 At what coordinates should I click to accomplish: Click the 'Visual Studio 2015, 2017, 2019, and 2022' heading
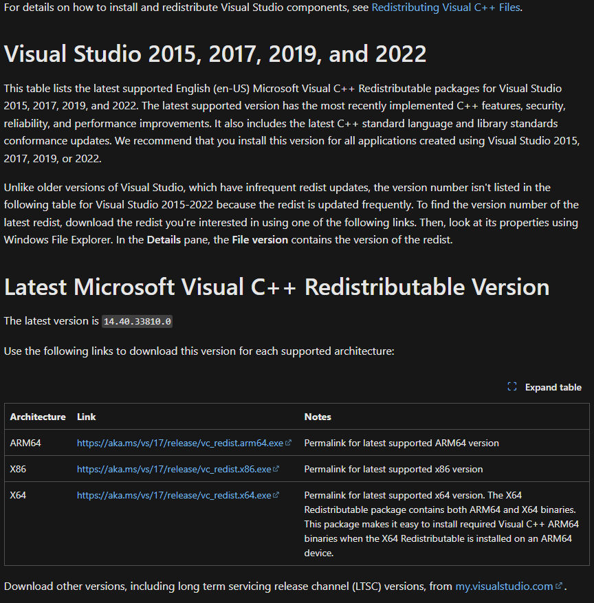[215, 54]
